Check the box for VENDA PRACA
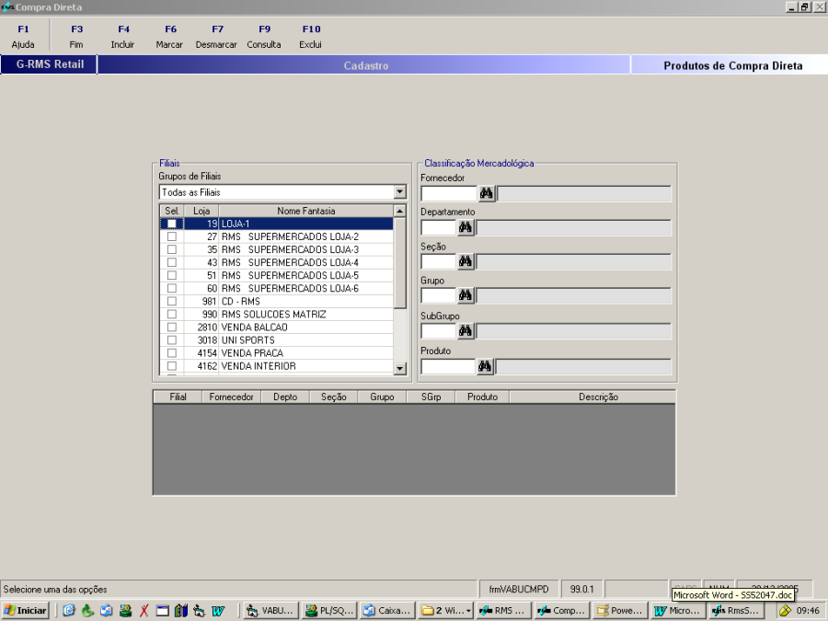Image resolution: width=828 pixels, height=621 pixels. 172,352
